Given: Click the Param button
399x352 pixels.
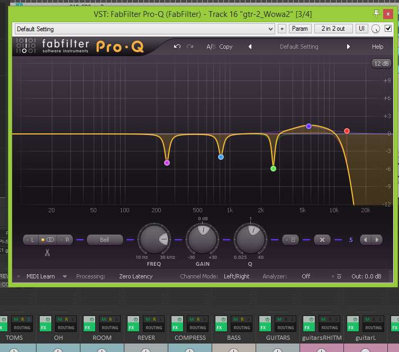Looking at the screenshot, I should pyautogui.click(x=300, y=29).
